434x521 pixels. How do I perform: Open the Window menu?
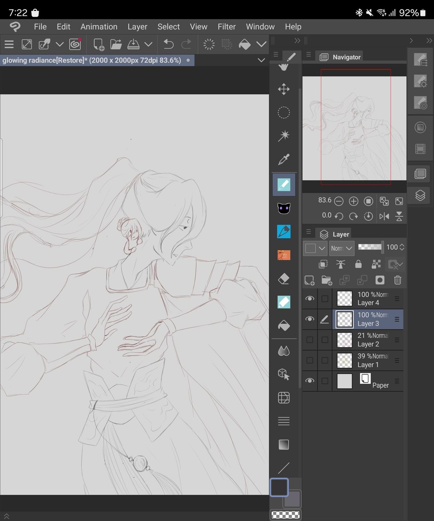pos(260,27)
